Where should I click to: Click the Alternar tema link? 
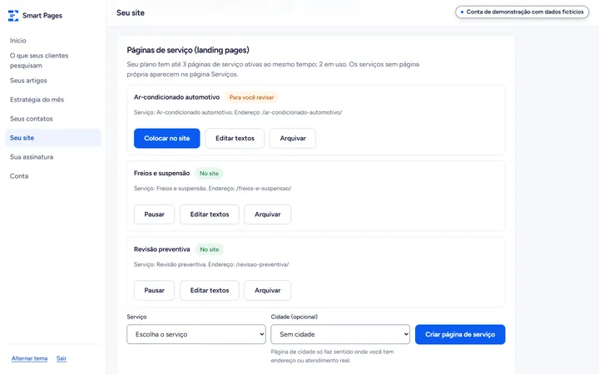29,358
